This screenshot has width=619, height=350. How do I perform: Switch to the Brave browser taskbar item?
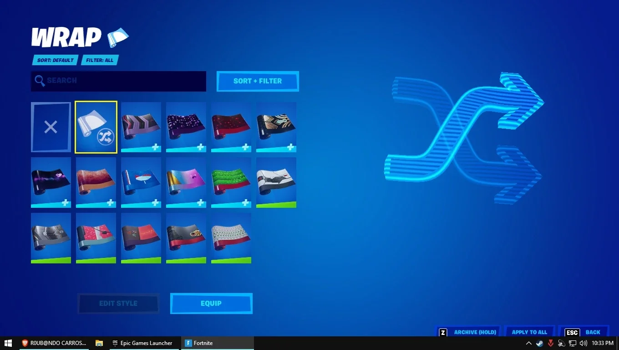coord(54,343)
